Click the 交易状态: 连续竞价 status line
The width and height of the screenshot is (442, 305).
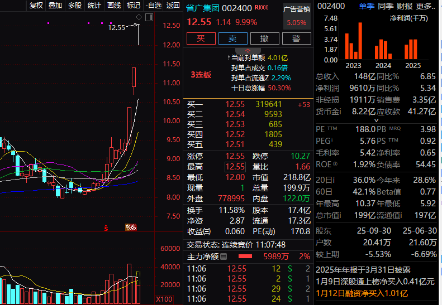[x=236, y=245]
